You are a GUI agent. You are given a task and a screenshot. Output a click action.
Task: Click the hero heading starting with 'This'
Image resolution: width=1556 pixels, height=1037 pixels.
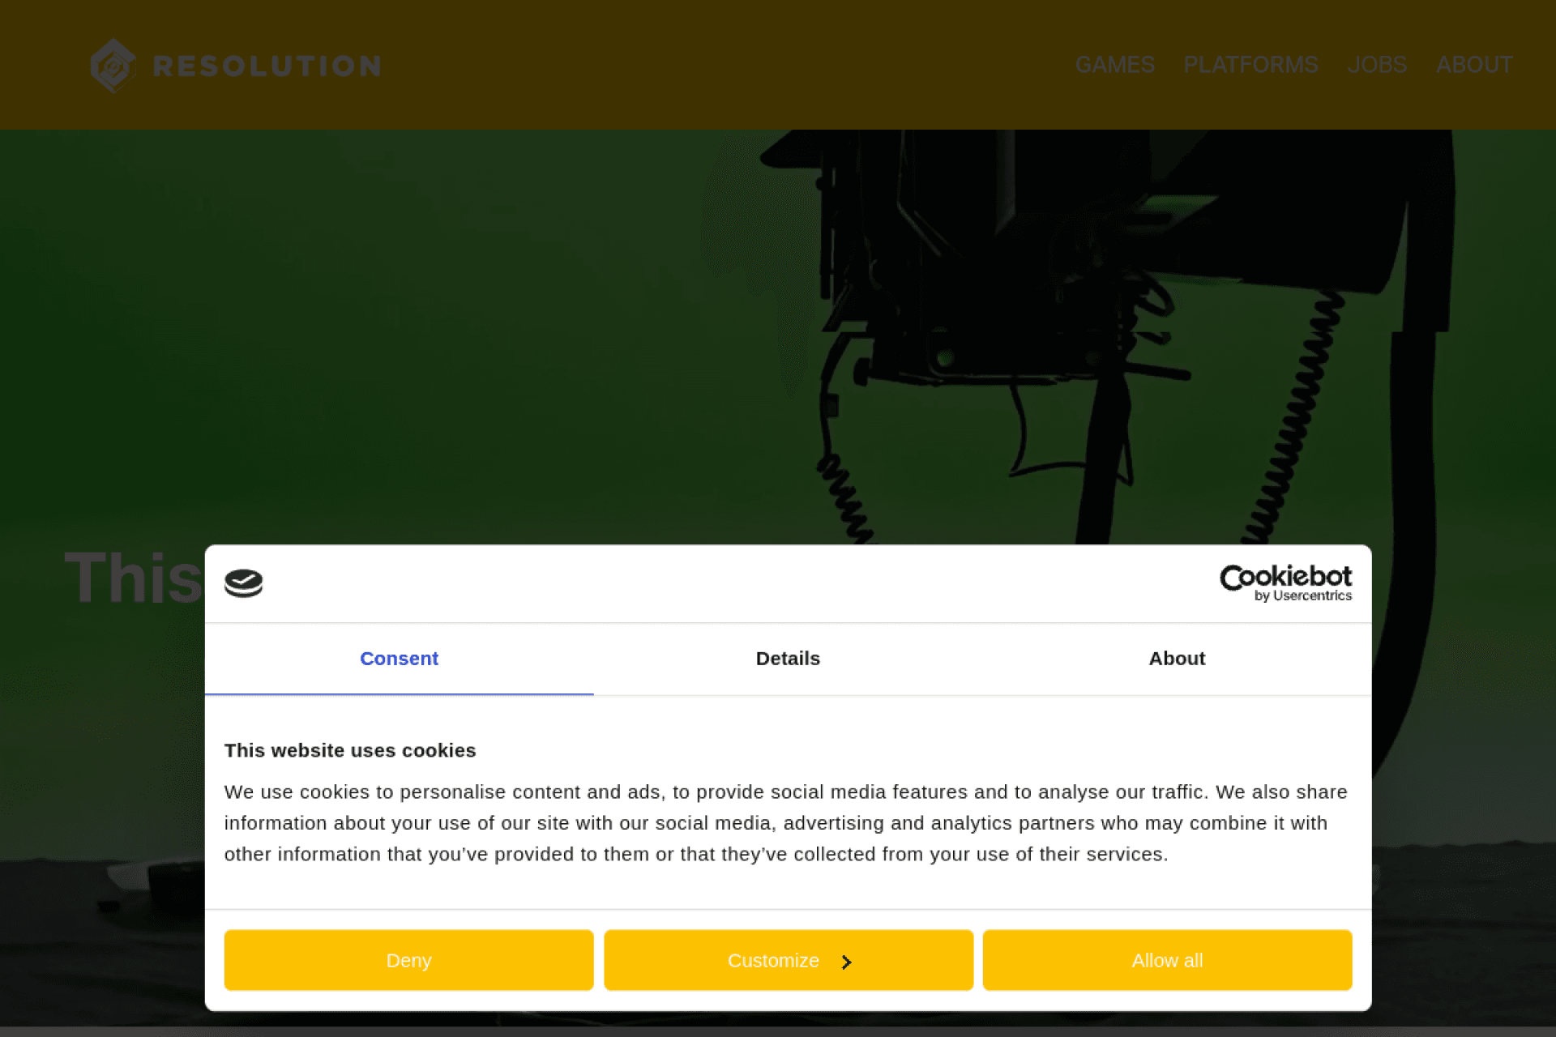coord(134,578)
